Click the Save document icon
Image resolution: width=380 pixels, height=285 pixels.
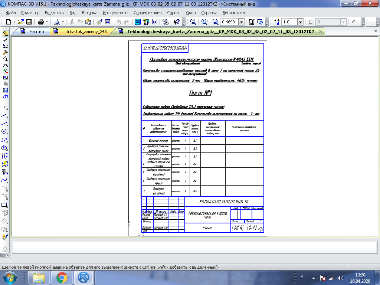(x=29, y=22)
